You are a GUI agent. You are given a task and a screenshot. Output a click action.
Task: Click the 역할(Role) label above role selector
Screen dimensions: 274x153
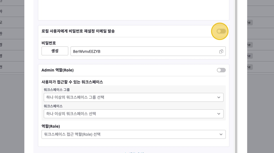point(51,126)
